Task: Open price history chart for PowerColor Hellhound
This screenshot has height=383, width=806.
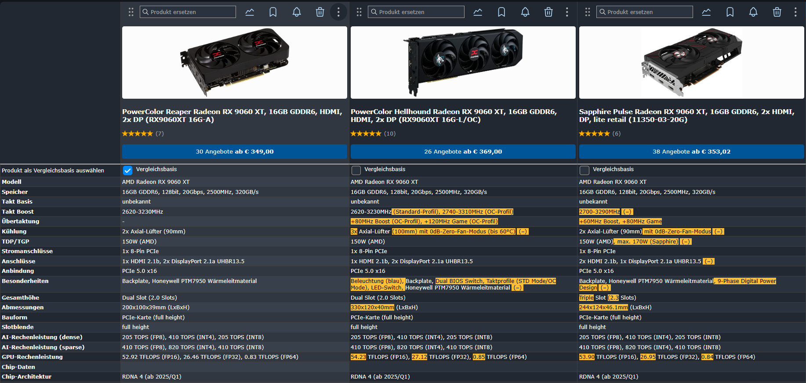Action: point(478,12)
